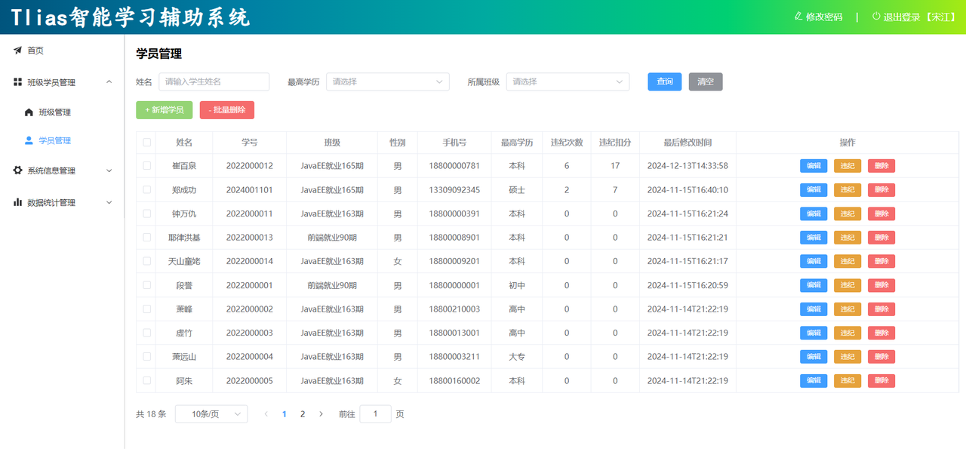
Task: Open the 最高学历 dropdown filter
Action: (x=387, y=81)
